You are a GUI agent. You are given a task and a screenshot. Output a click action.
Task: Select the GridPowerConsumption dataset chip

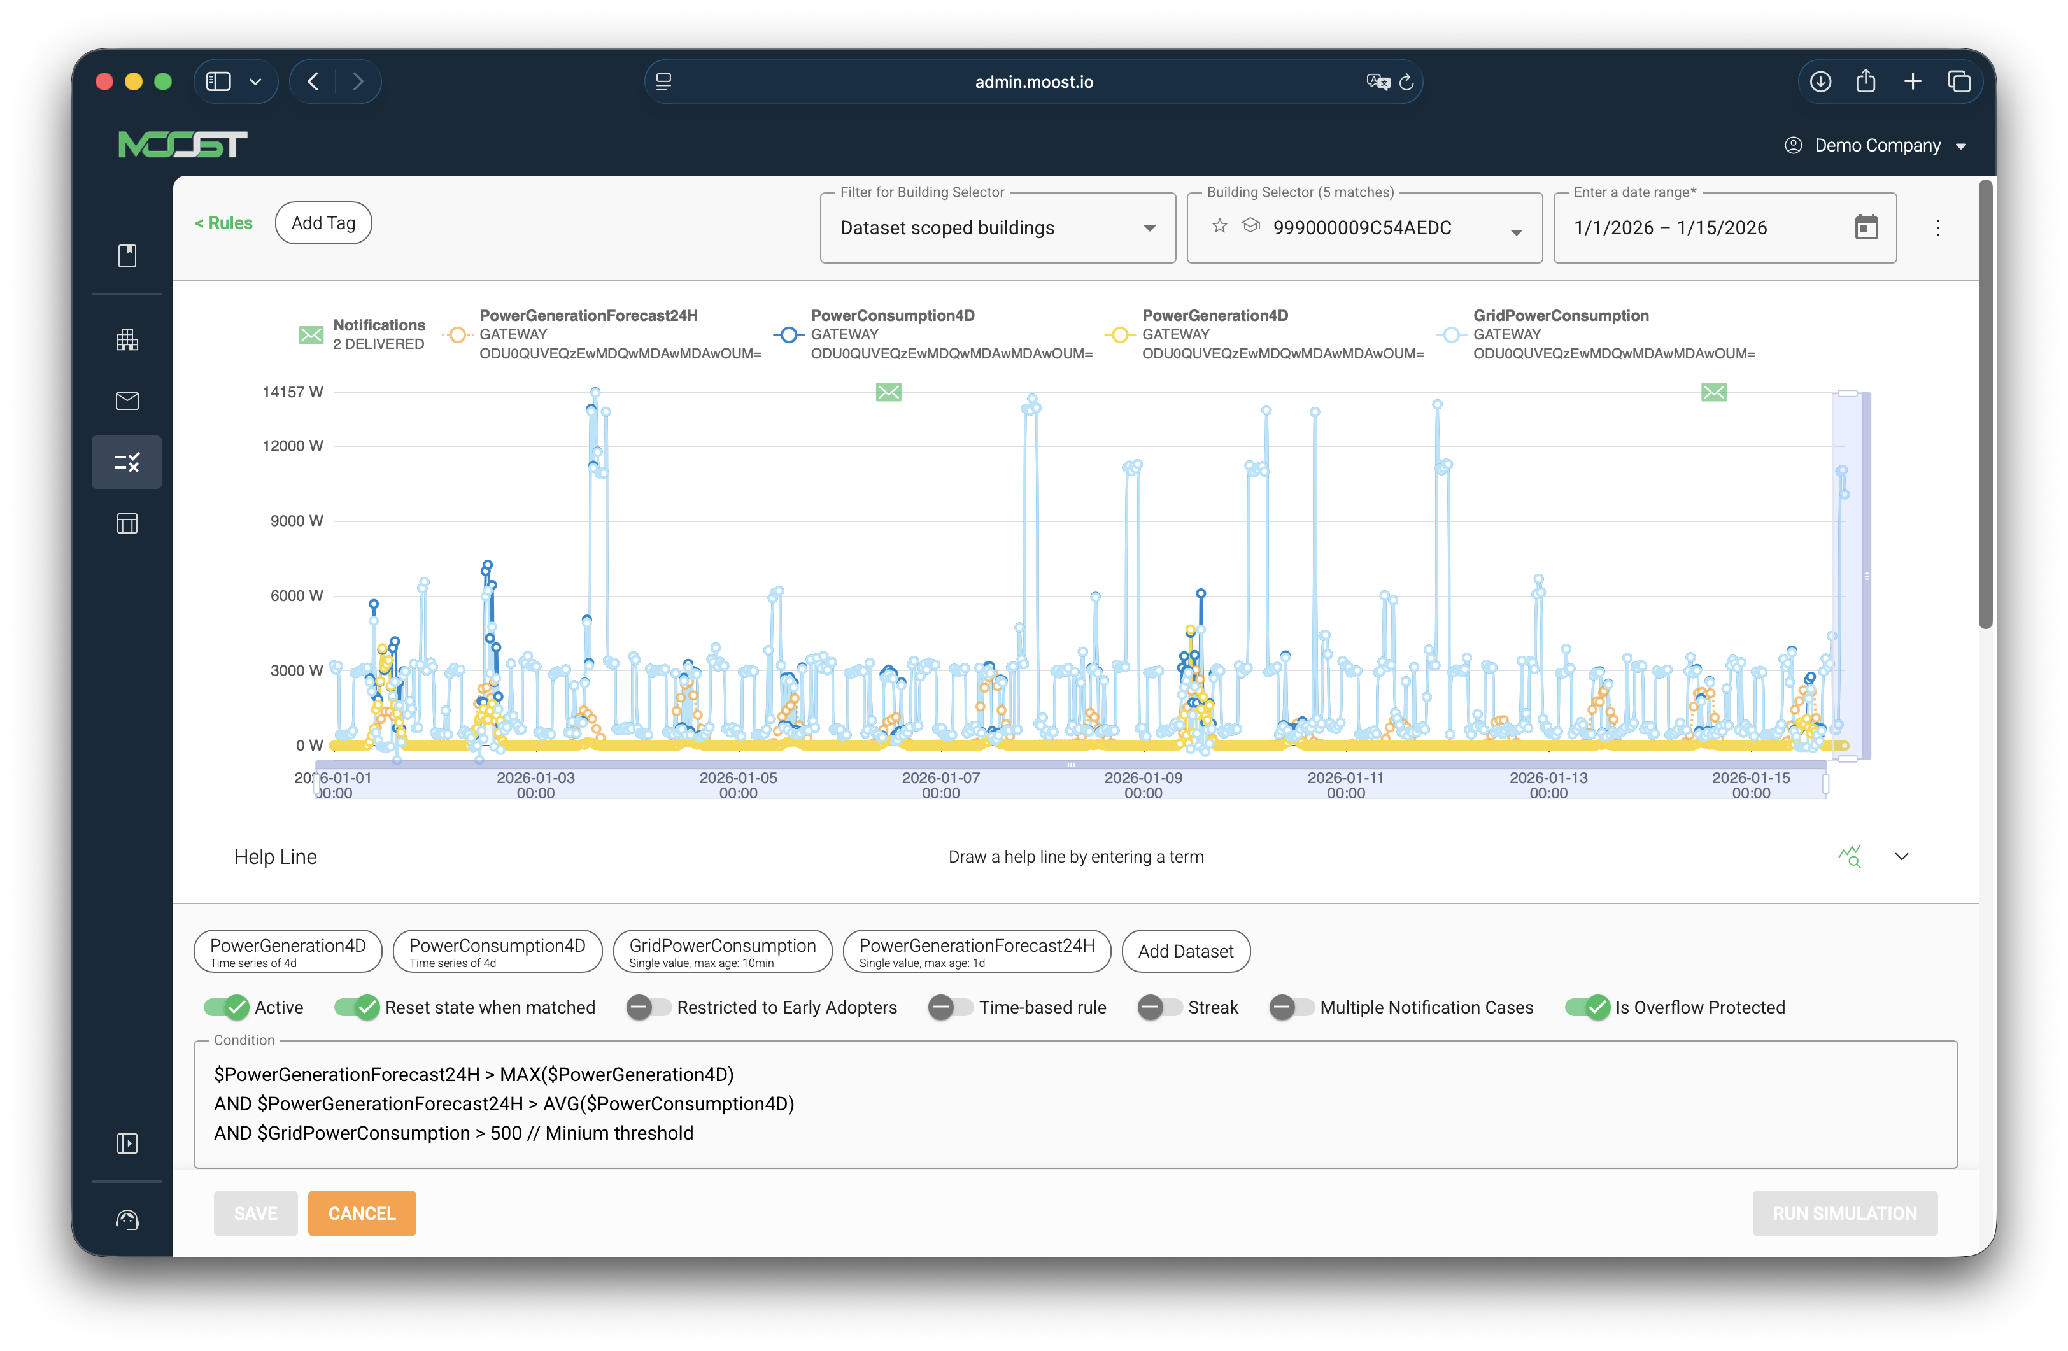coord(722,951)
